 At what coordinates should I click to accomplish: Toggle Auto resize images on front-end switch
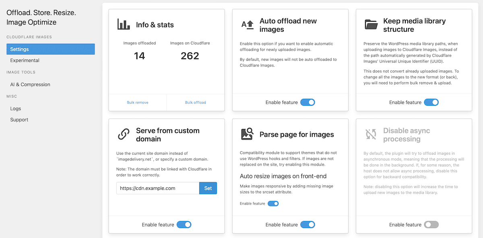point(273,203)
